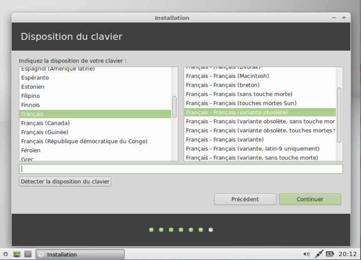This screenshot has height=260, width=361.
Task: Select Filipino keyboard layout
Action: (95, 96)
